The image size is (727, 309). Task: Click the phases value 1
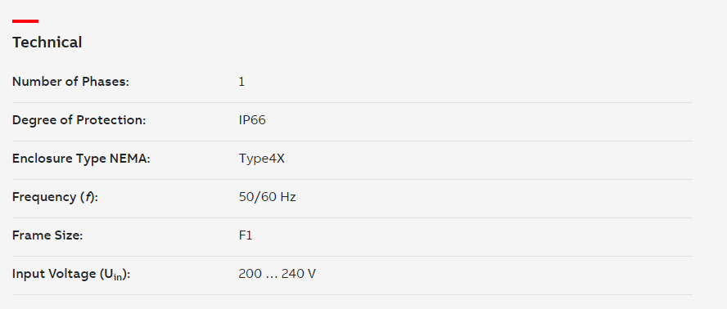click(x=242, y=82)
